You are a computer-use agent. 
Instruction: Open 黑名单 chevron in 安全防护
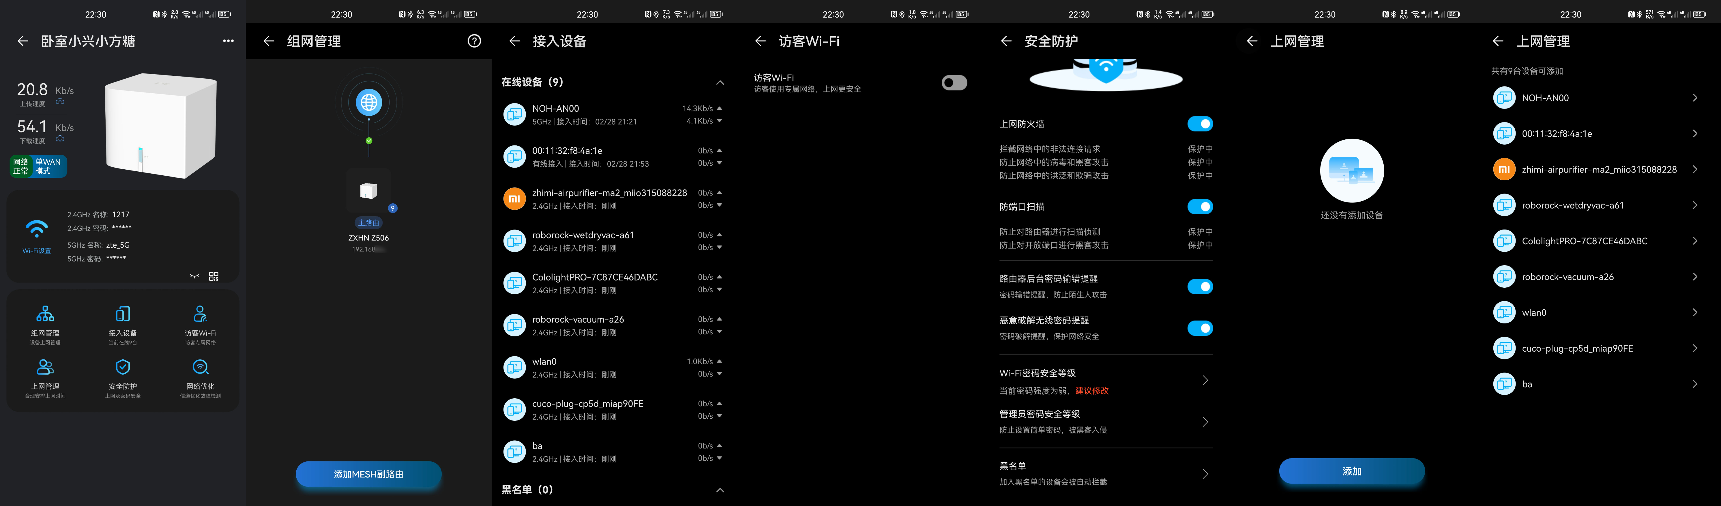point(1205,474)
